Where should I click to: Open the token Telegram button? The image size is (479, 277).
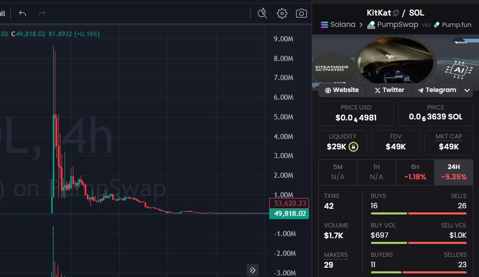click(437, 90)
